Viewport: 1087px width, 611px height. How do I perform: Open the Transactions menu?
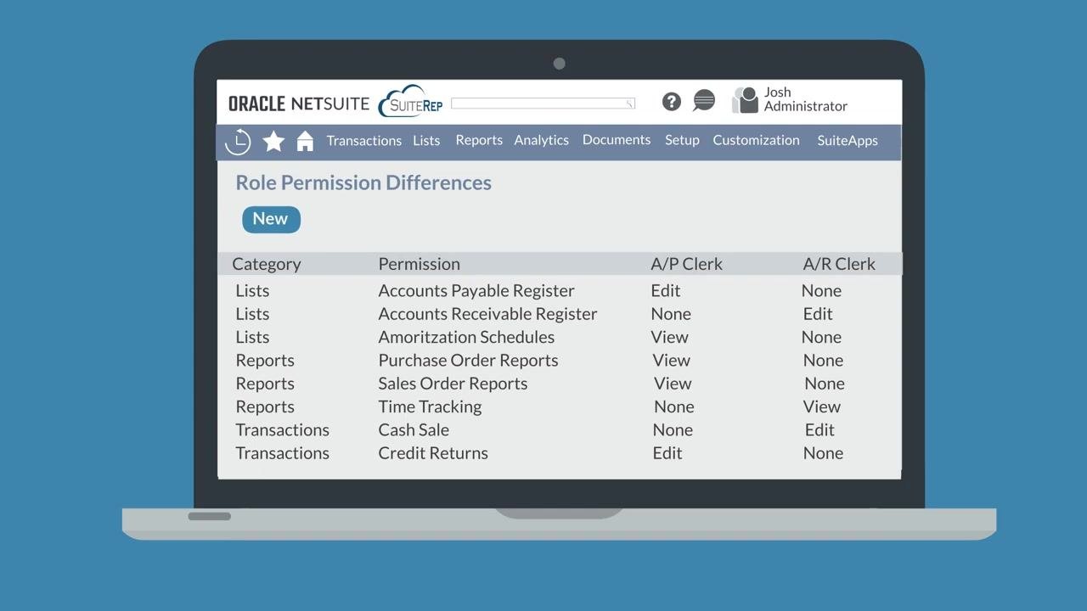[364, 141]
